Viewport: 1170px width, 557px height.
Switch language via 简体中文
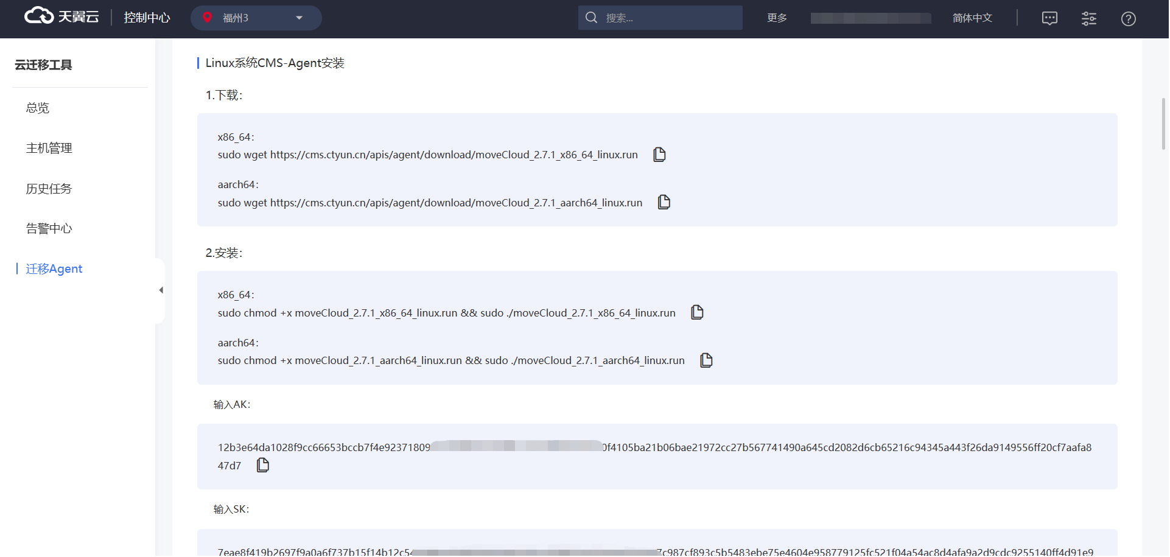[972, 18]
